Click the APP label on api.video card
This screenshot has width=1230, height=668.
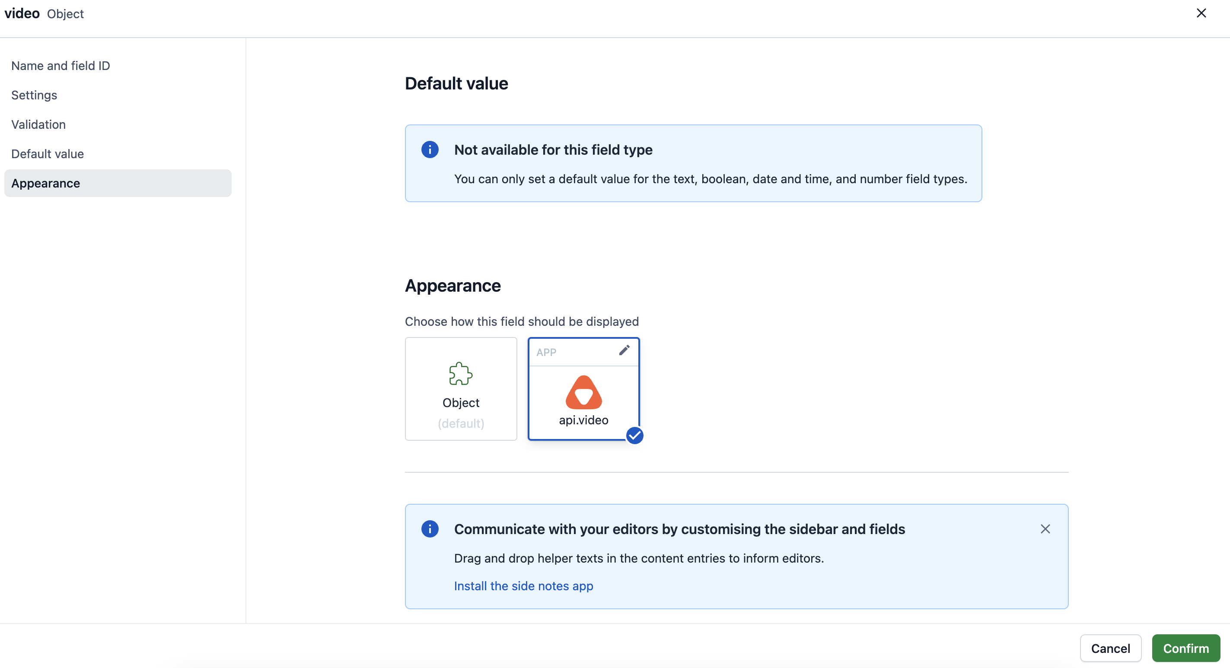pyautogui.click(x=546, y=353)
